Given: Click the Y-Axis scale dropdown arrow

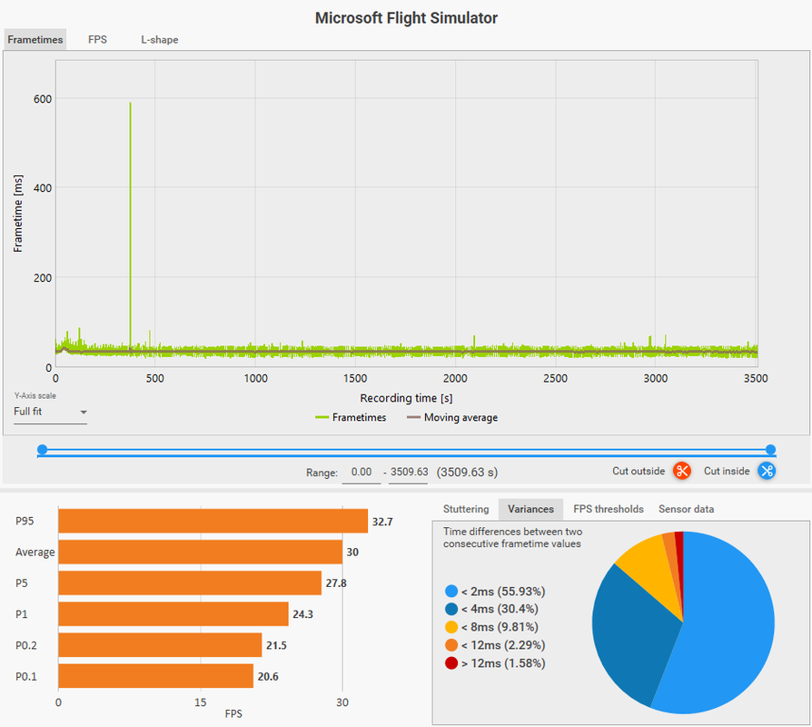Looking at the screenshot, I should [x=84, y=413].
